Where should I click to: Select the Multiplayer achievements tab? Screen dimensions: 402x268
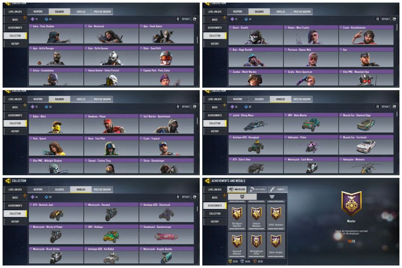(237, 189)
